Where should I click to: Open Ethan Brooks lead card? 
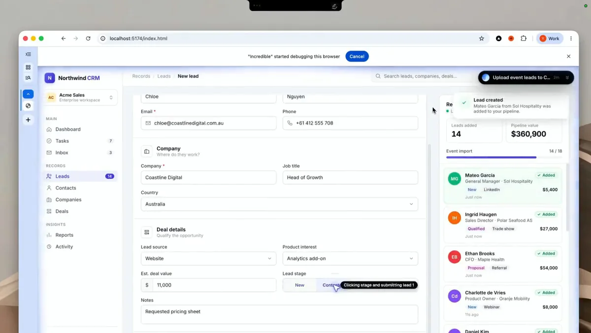pyautogui.click(x=503, y=264)
